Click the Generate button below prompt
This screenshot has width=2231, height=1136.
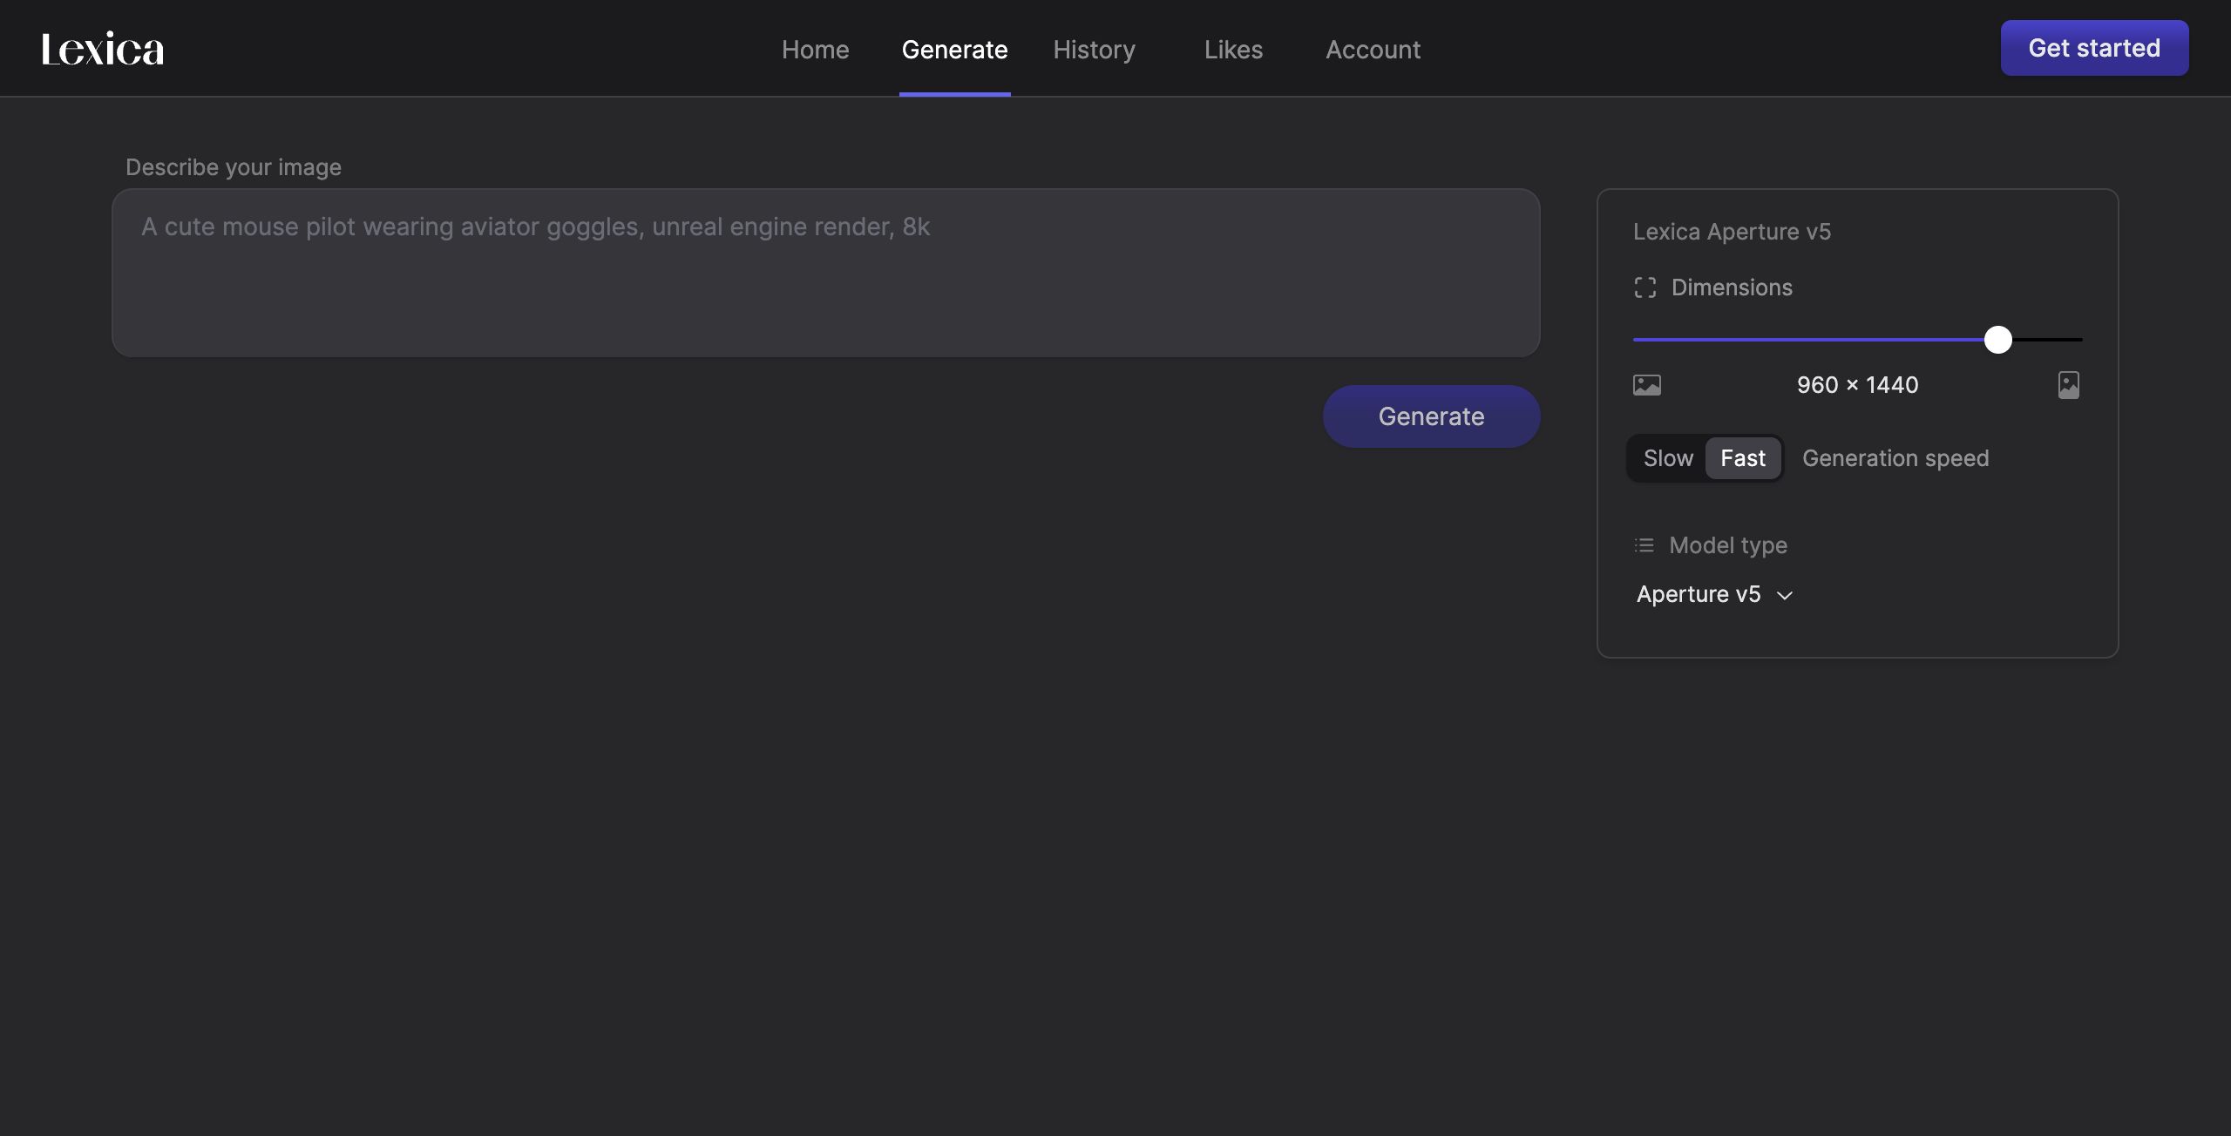(x=1431, y=416)
